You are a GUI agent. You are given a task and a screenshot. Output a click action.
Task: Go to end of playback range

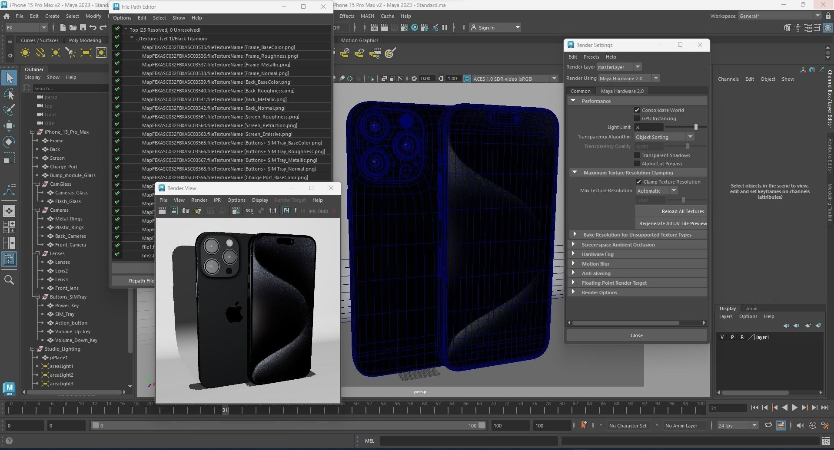click(825, 407)
